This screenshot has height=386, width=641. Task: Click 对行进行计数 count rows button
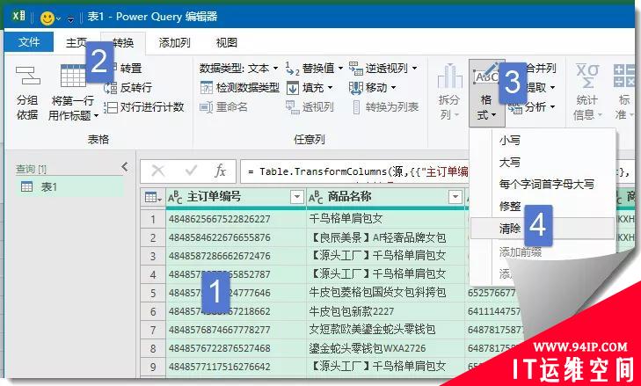tap(144, 107)
